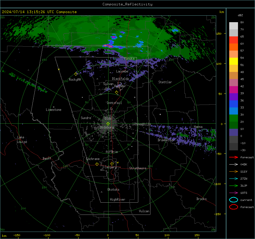The height and width of the screenshot is (239, 255).
Task: Click the Limestone label on the map
Action: (54, 110)
